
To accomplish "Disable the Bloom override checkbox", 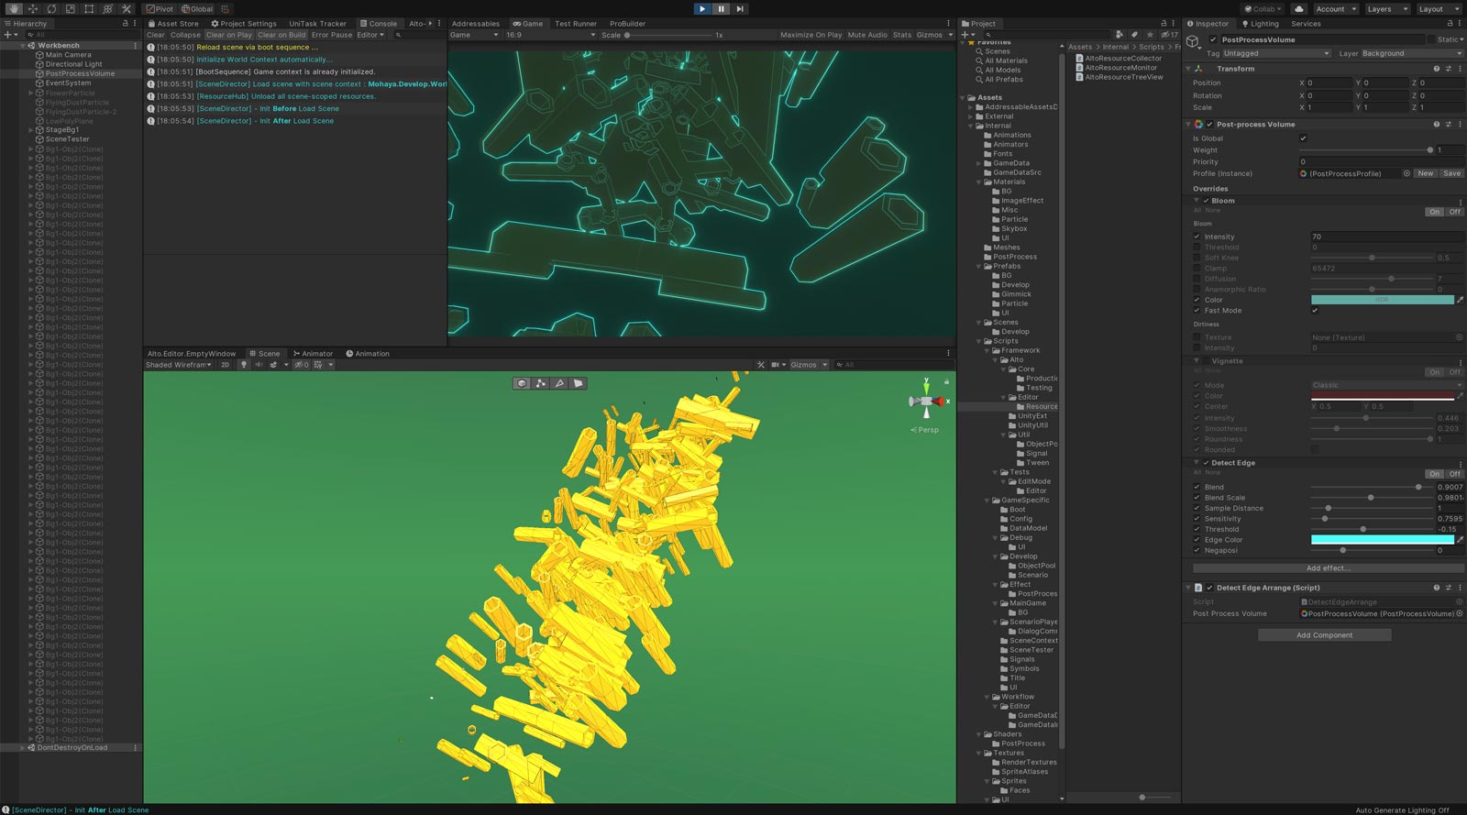I will pos(1207,201).
